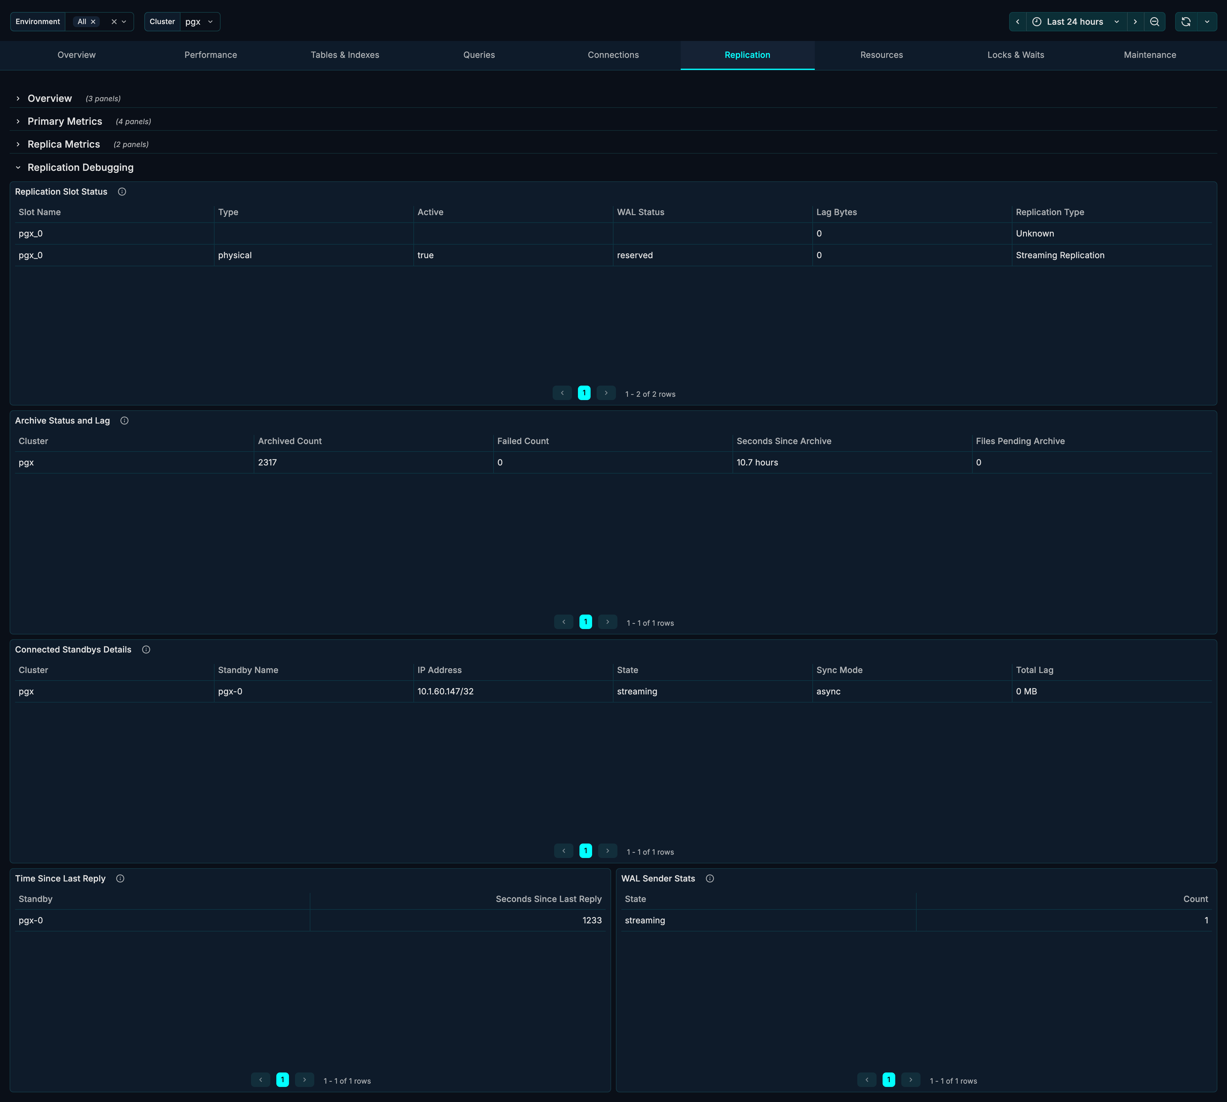Open the Cluster pgx dropdown
The image size is (1227, 1102).
(x=199, y=22)
